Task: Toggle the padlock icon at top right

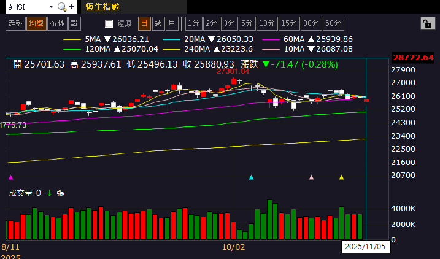Action: [x=426, y=23]
